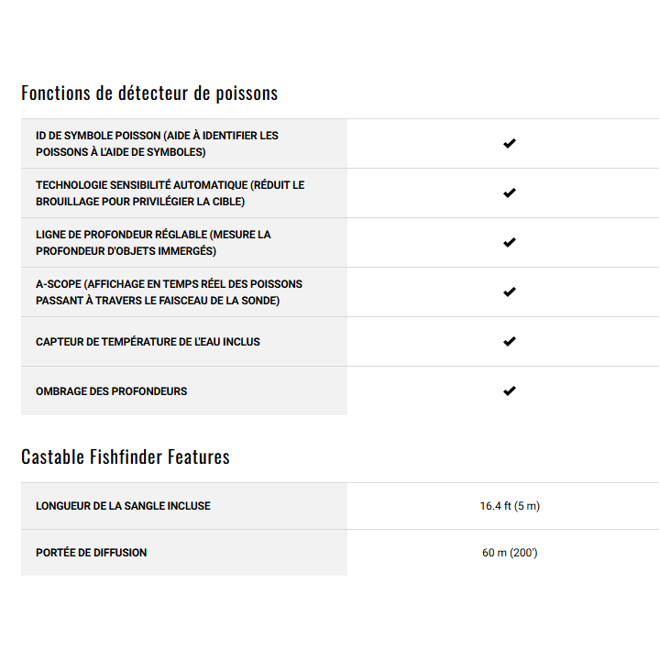Screen dimensions: 660x660
Task: Click the A-Scope row checkmark
Action: point(510,292)
